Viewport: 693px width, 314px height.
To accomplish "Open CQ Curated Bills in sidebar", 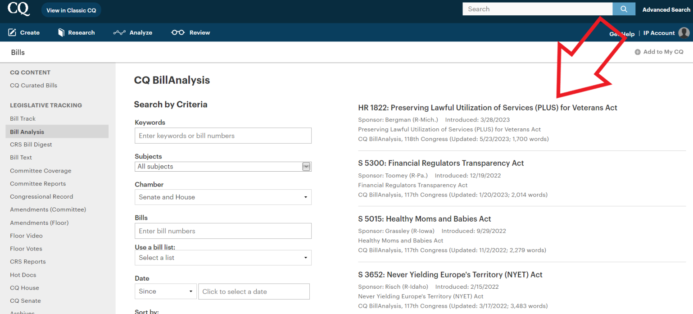I will click(34, 85).
